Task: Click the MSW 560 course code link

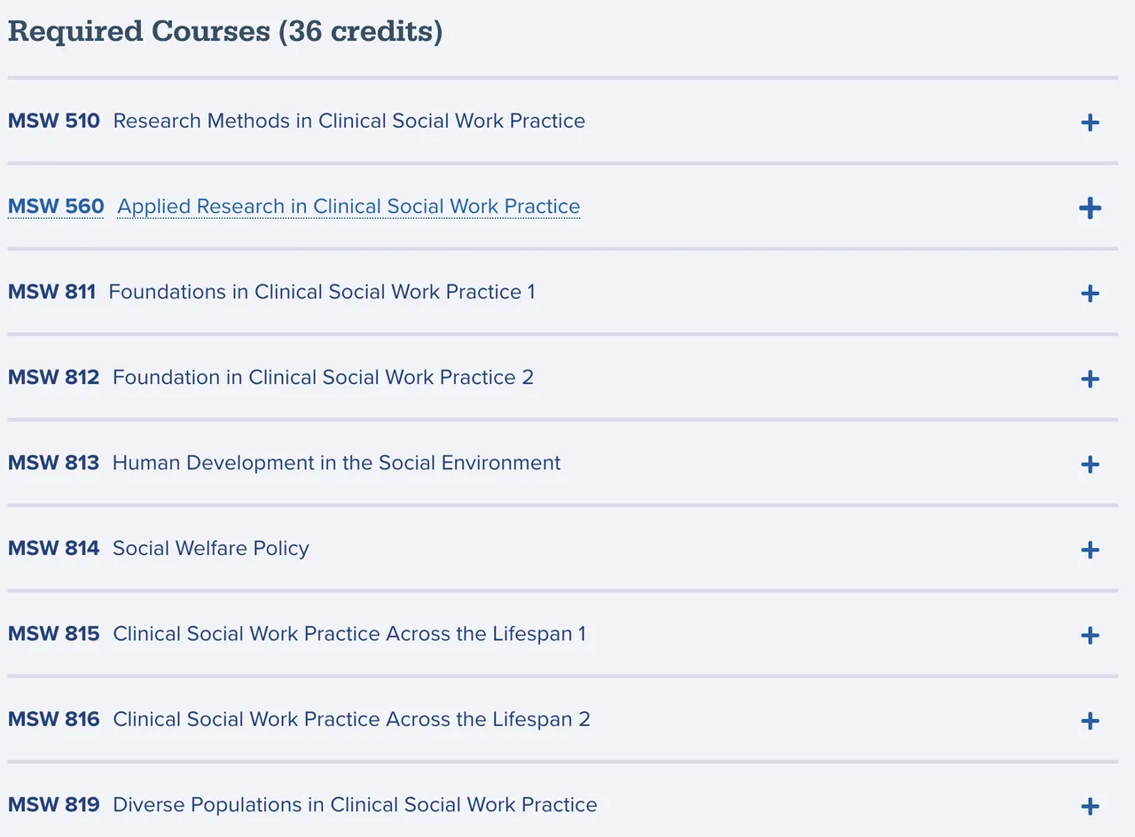Action: (x=56, y=207)
